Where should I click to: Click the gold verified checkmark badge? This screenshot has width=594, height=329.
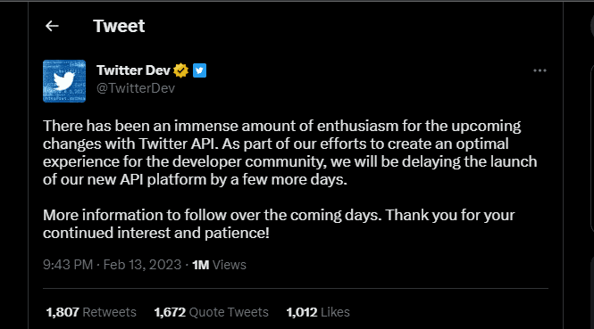click(x=181, y=70)
